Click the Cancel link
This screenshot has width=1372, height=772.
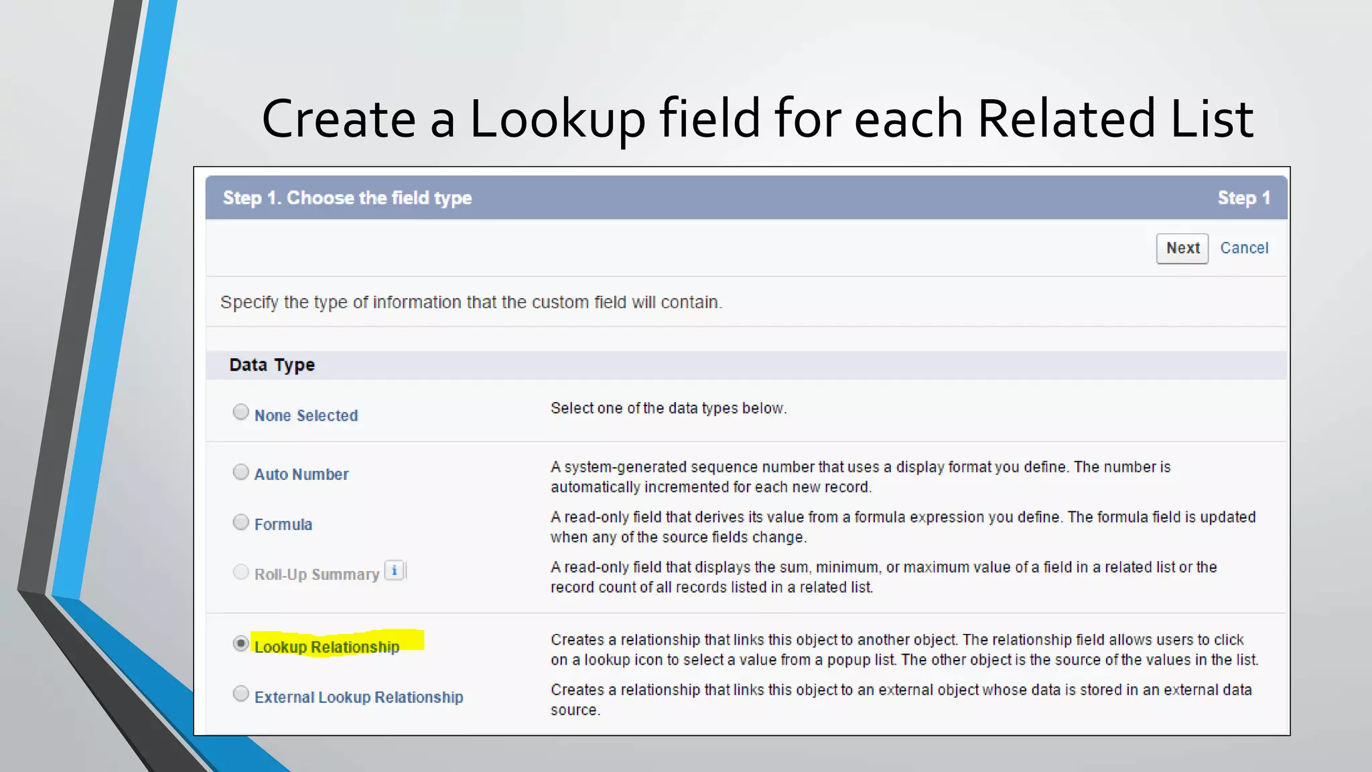point(1244,248)
